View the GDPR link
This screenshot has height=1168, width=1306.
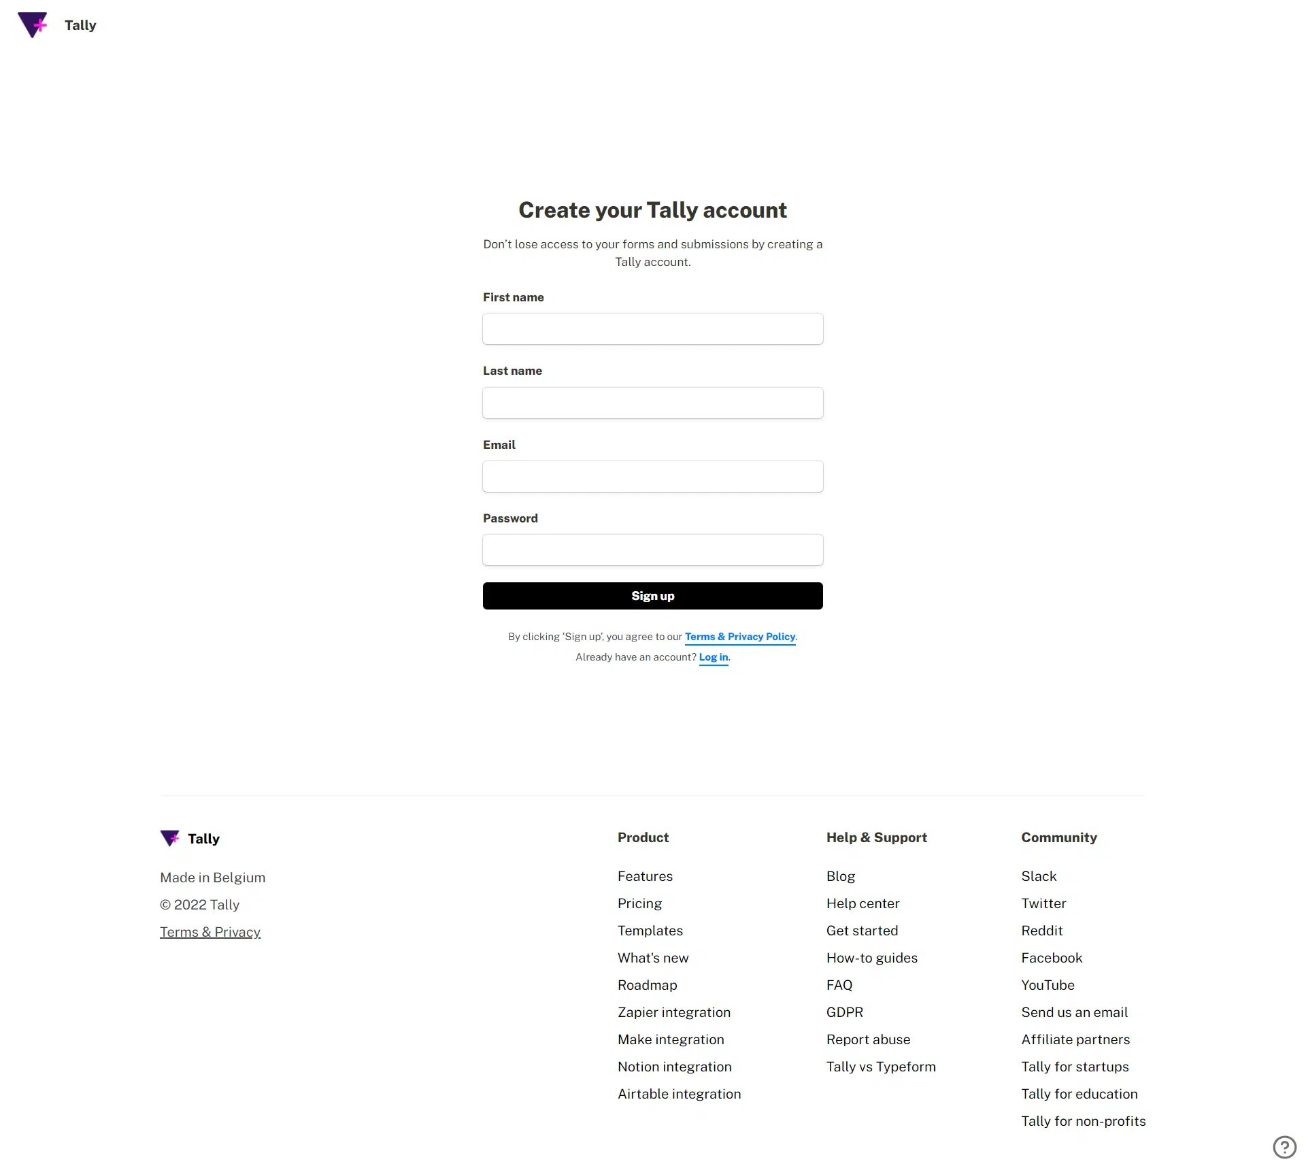pyautogui.click(x=845, y=1012)
